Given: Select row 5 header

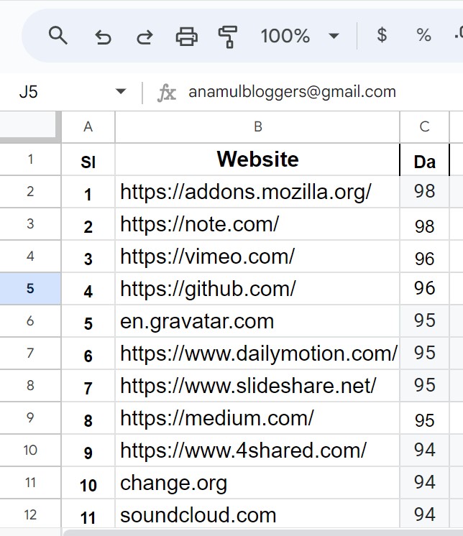Looking at the screenshot, I should point(30,288).
